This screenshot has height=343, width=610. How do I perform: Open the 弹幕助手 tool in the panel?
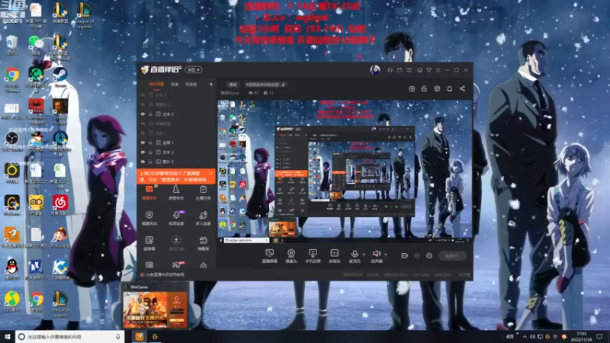pyautogui.click(x=149, y=193)
